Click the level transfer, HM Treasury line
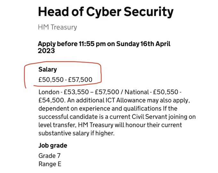 [110, 125]
